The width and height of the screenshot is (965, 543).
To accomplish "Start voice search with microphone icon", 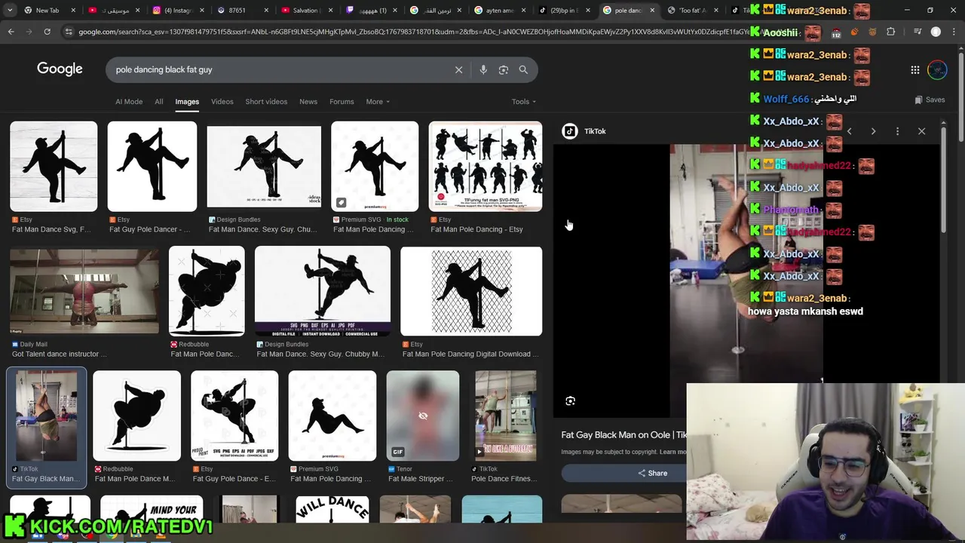I will (x=483, y=69).
